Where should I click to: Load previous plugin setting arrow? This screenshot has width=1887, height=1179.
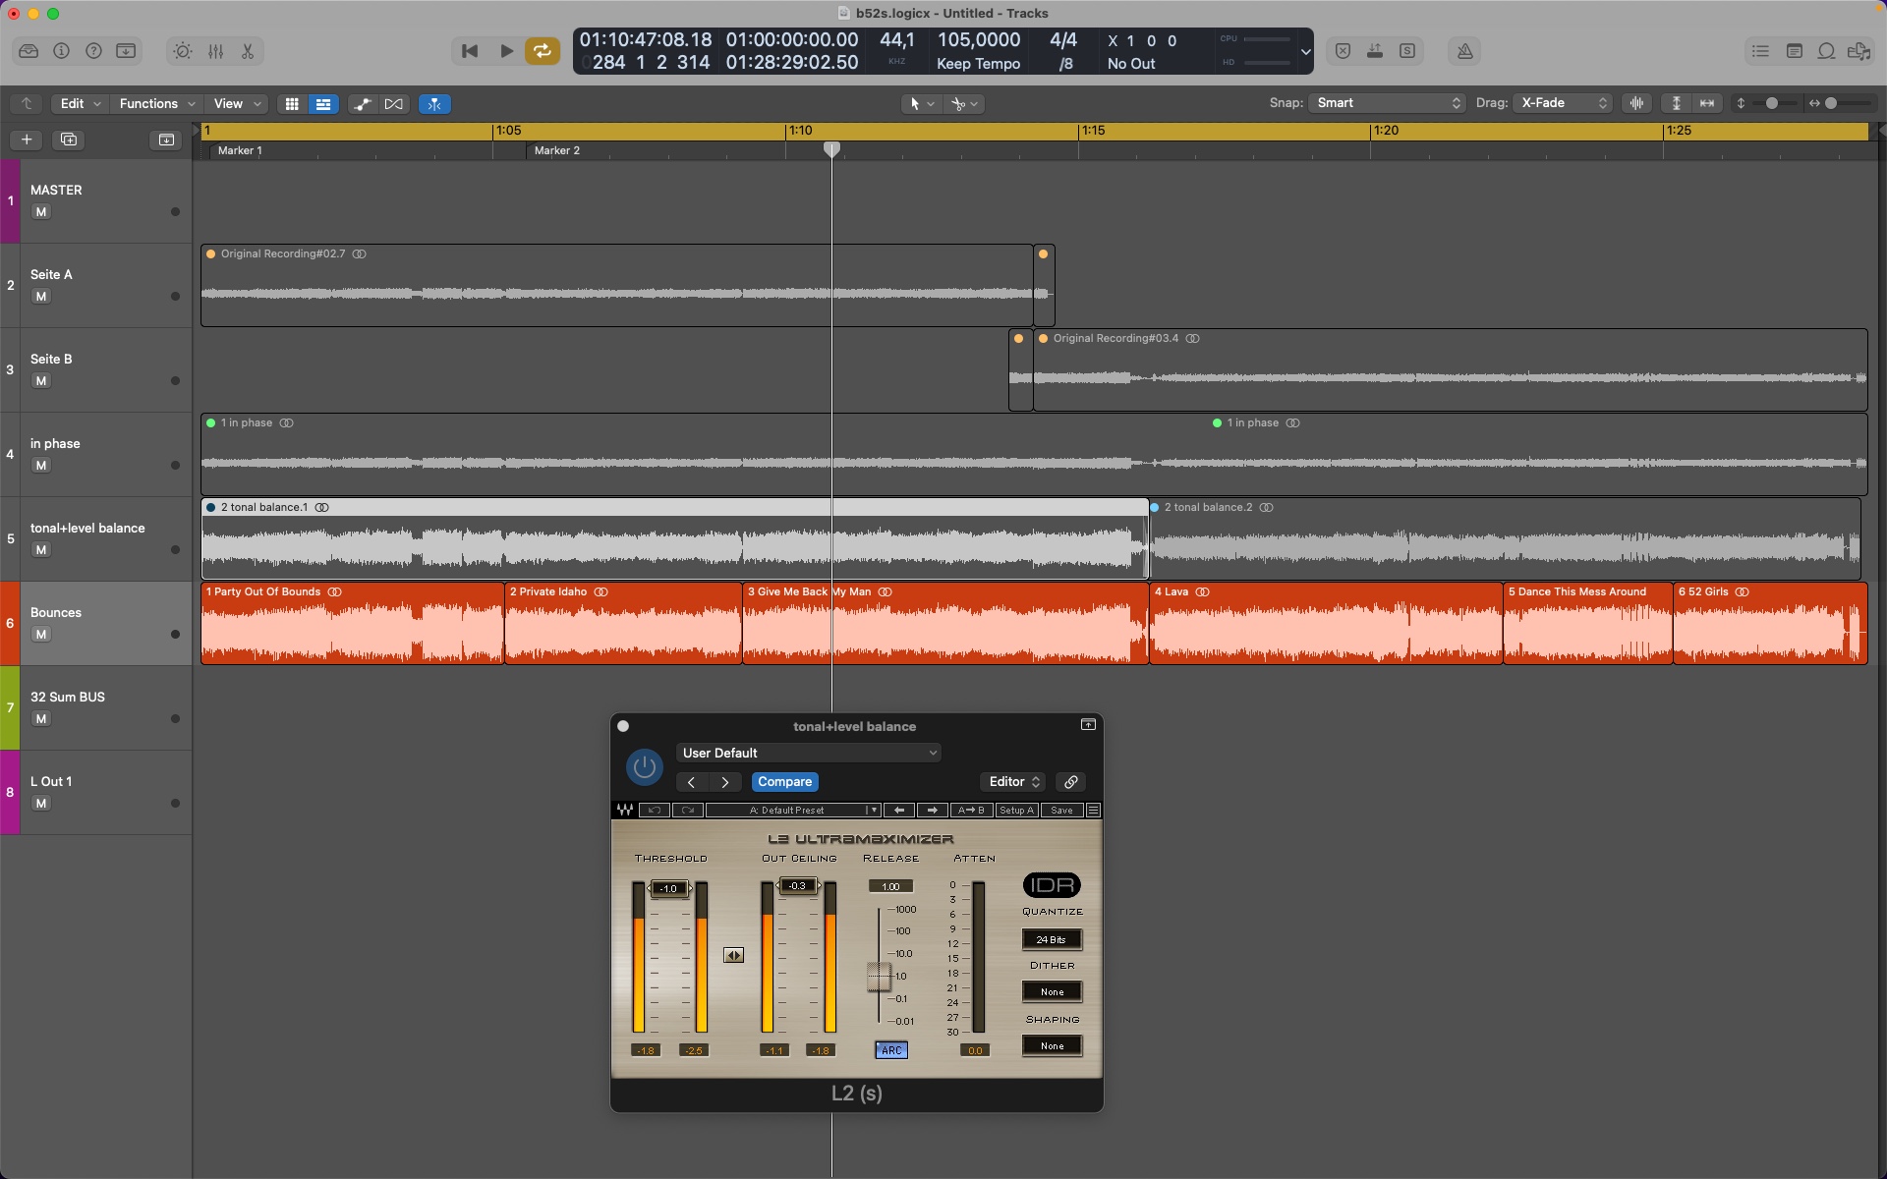click(x=692, y=782)
